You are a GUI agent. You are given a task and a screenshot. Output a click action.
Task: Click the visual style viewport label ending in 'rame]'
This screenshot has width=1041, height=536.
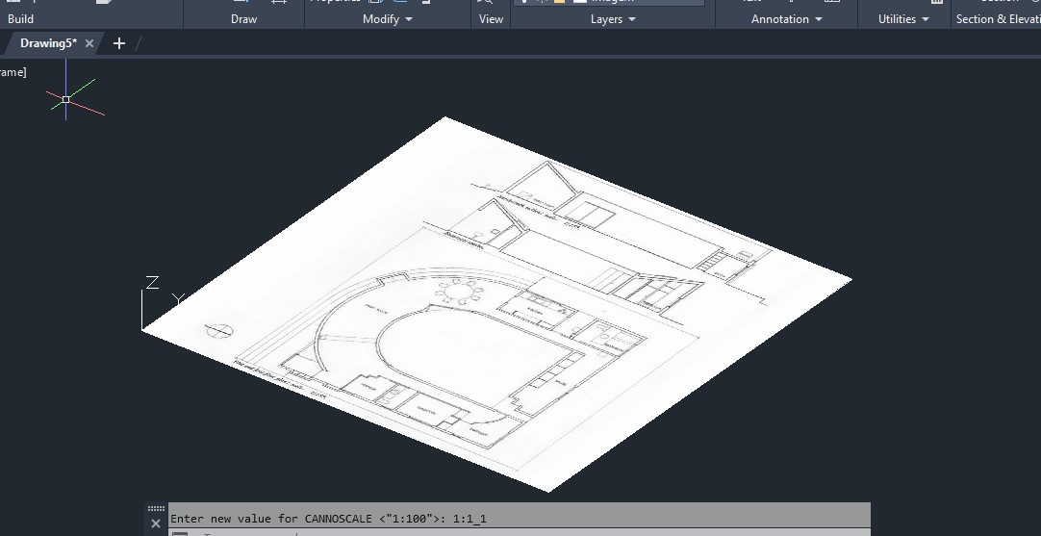tap(13, 72)
